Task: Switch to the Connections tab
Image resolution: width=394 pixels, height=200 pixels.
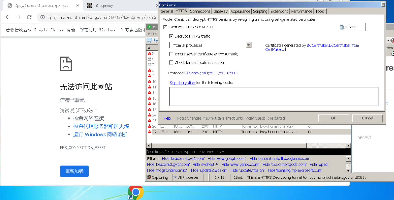Action: point(200,11)
